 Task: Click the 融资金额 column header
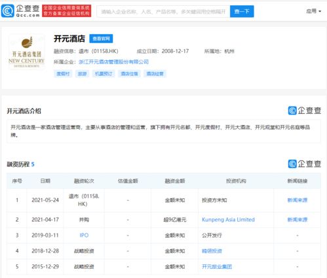175,181
